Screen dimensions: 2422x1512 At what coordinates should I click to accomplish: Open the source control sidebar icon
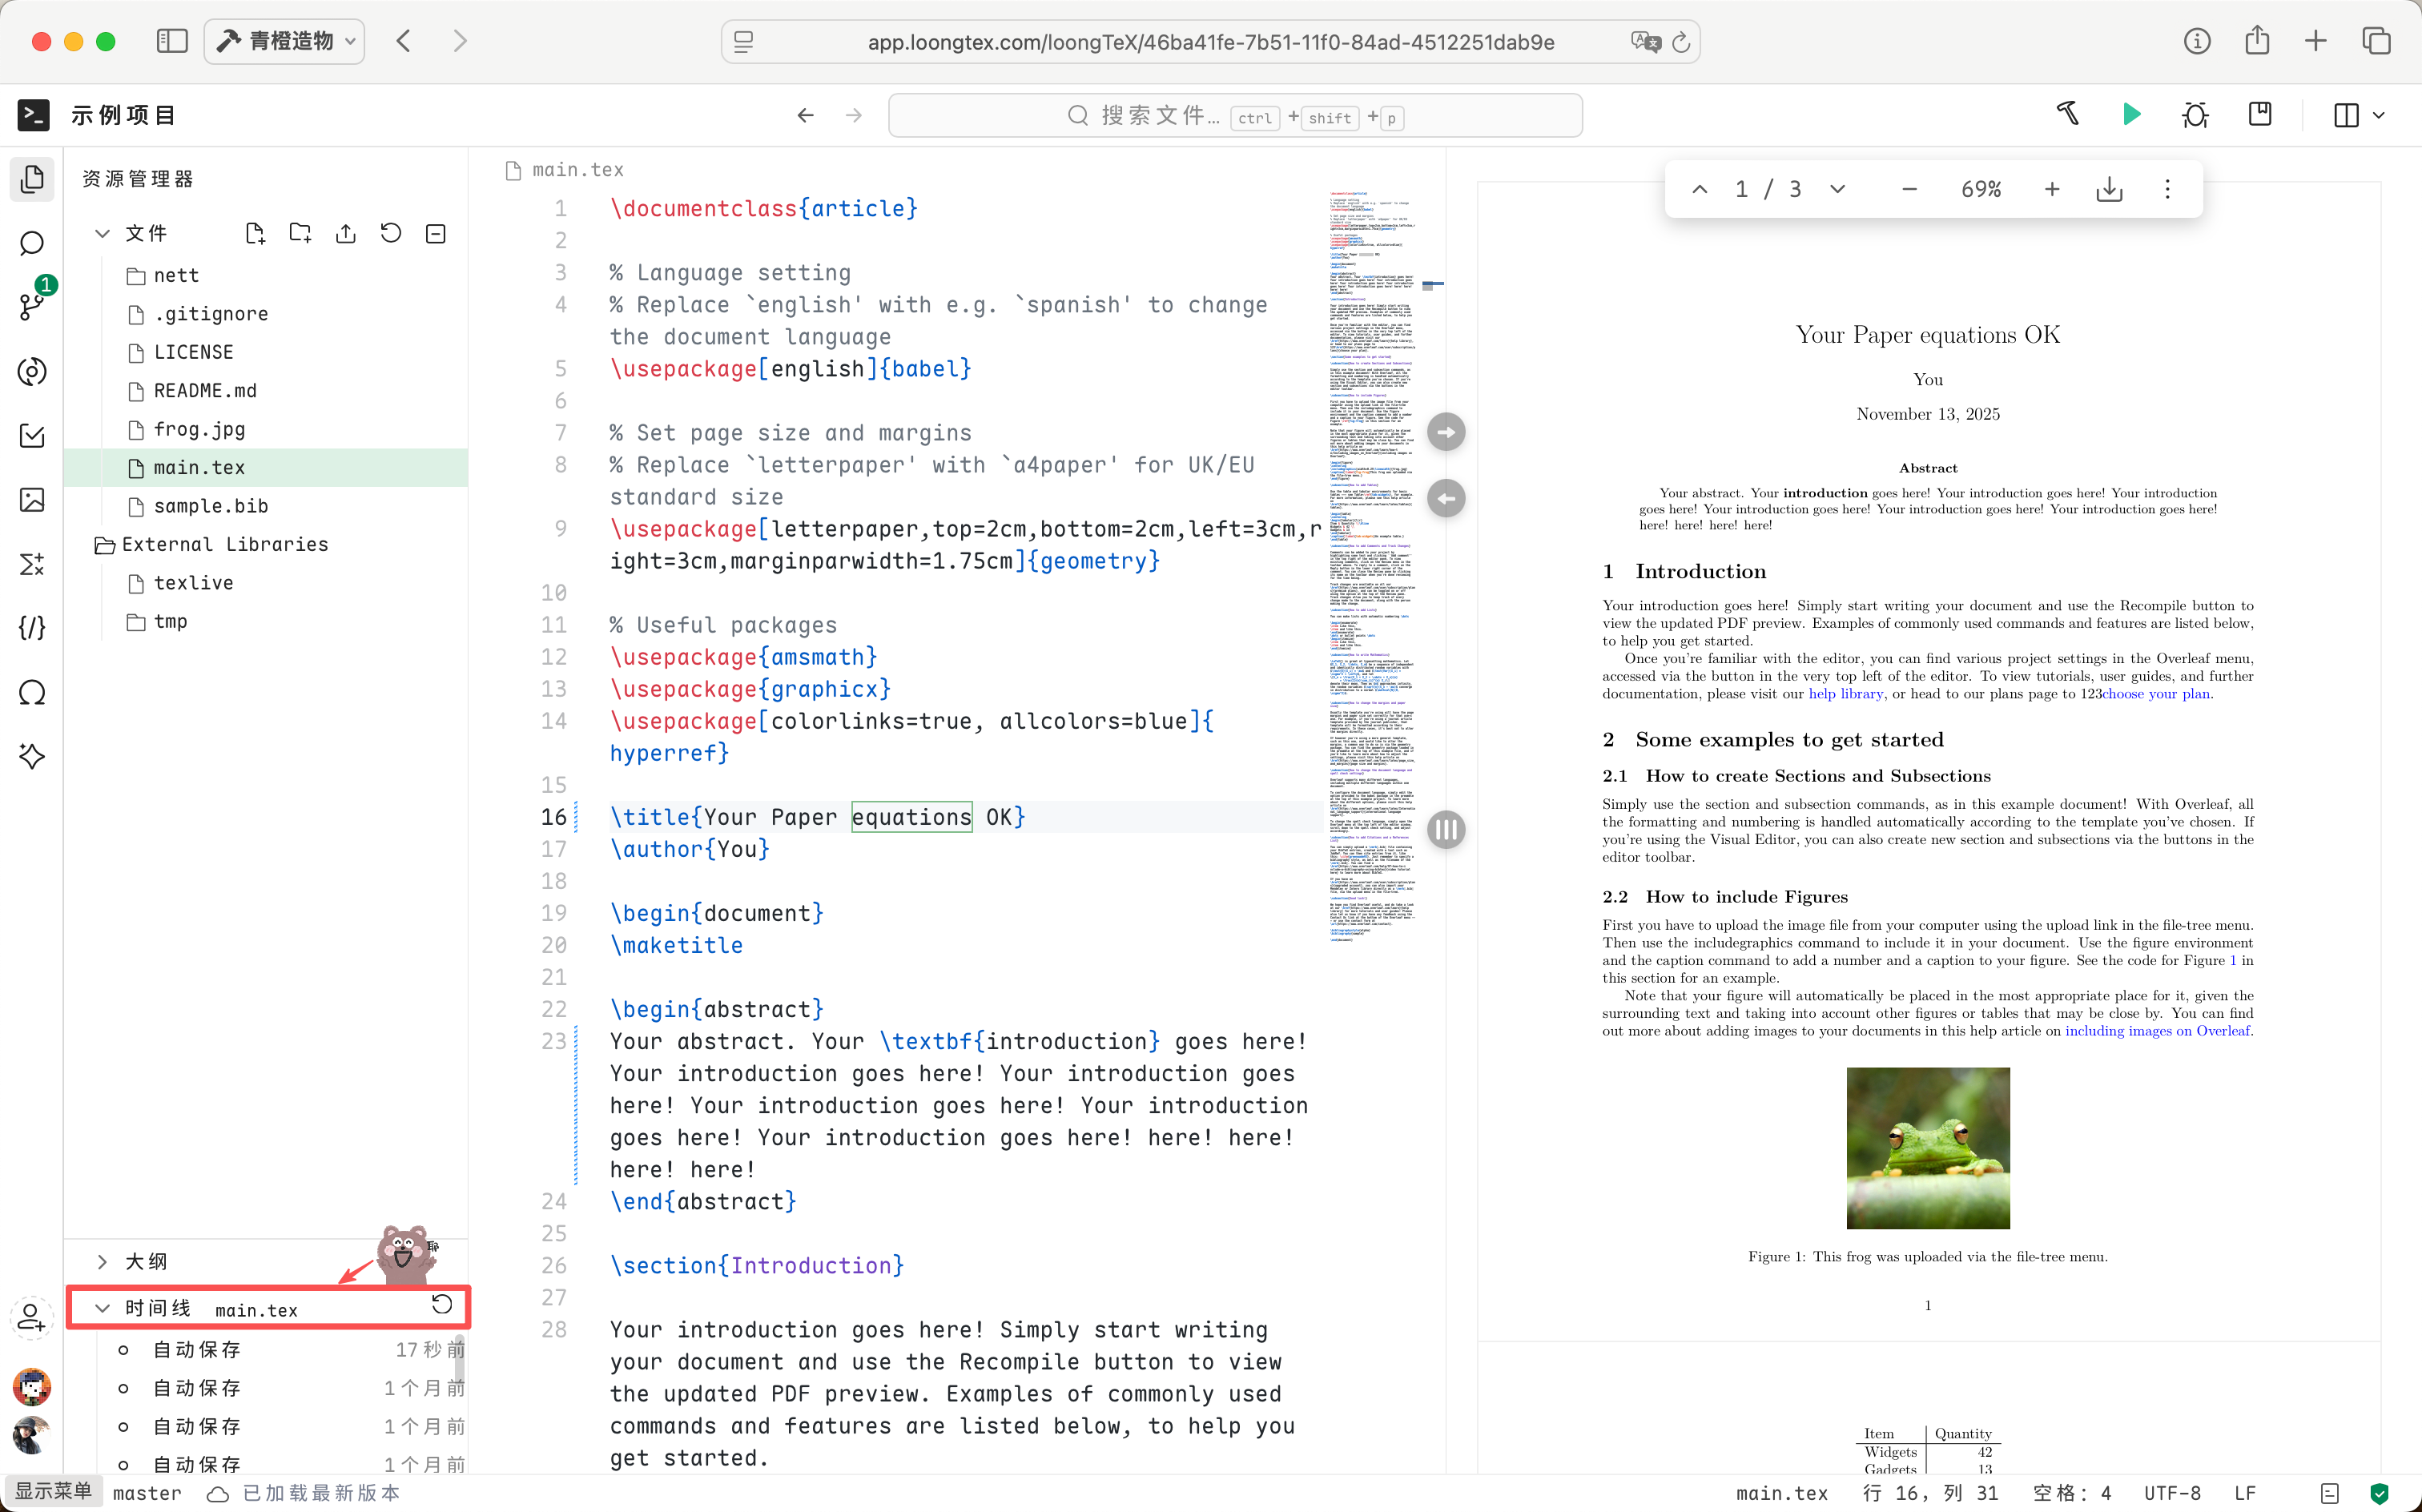click(x=32, y=305)
